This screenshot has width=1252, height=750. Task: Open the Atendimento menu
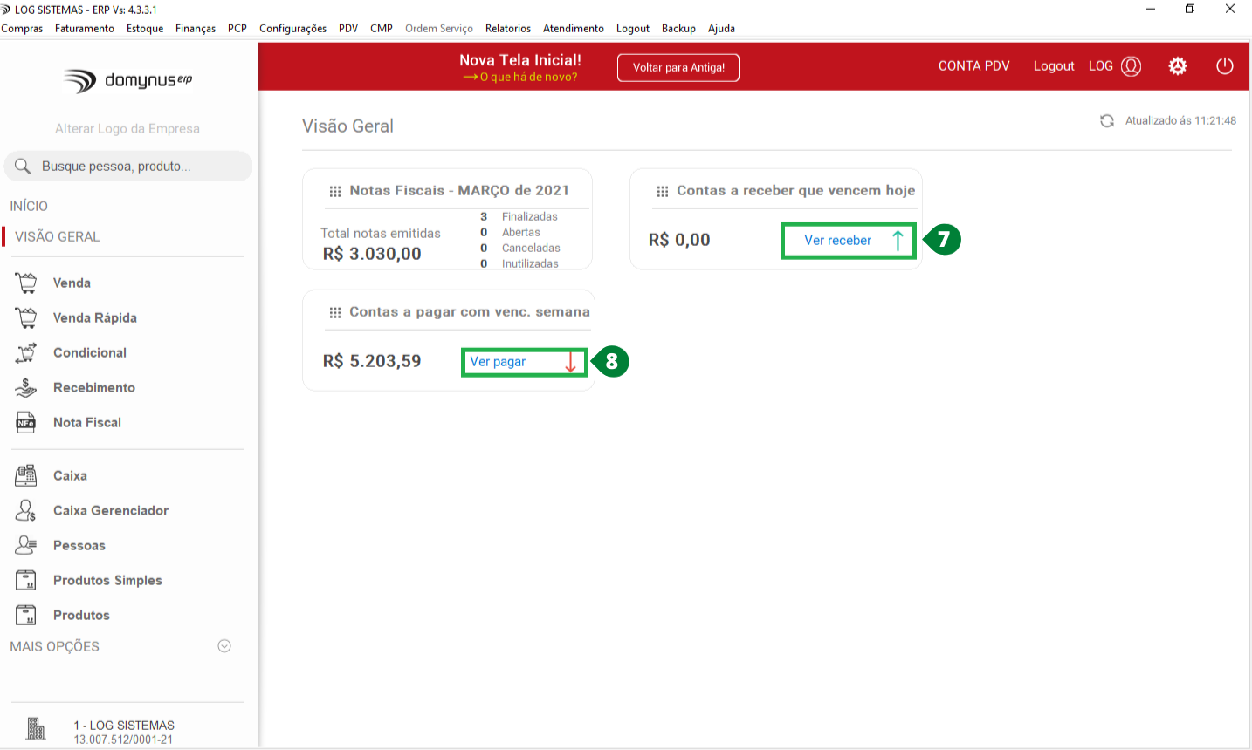[x=574, y=28]
